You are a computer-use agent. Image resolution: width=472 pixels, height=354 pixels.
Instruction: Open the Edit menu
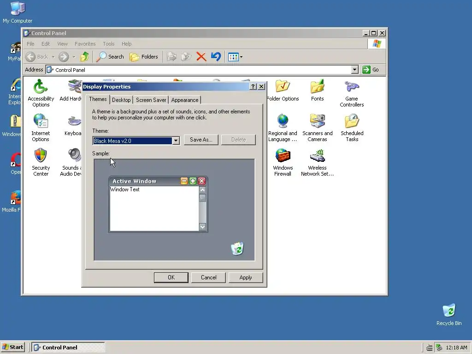[46, 44]
